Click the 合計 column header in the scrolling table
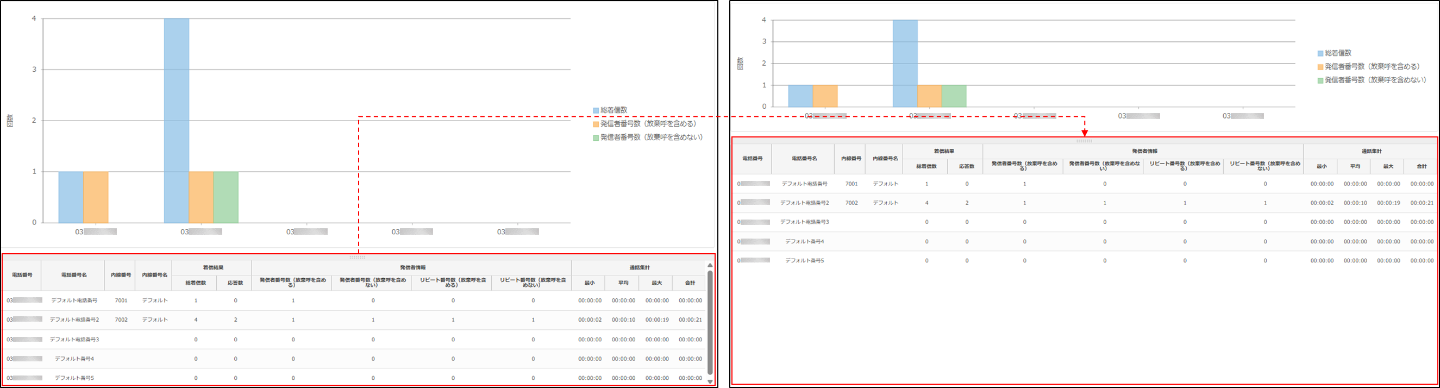This screenshot has height=388, width=1440. coord(690,283)
